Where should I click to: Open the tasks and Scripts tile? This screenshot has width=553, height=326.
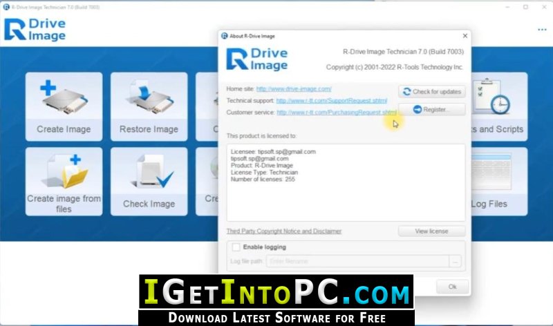pos(499,107)
